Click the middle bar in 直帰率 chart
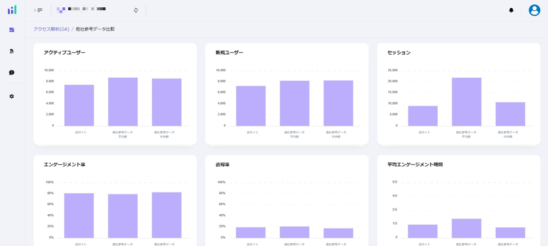Viewport: 548px width, 246px height. 294,232
